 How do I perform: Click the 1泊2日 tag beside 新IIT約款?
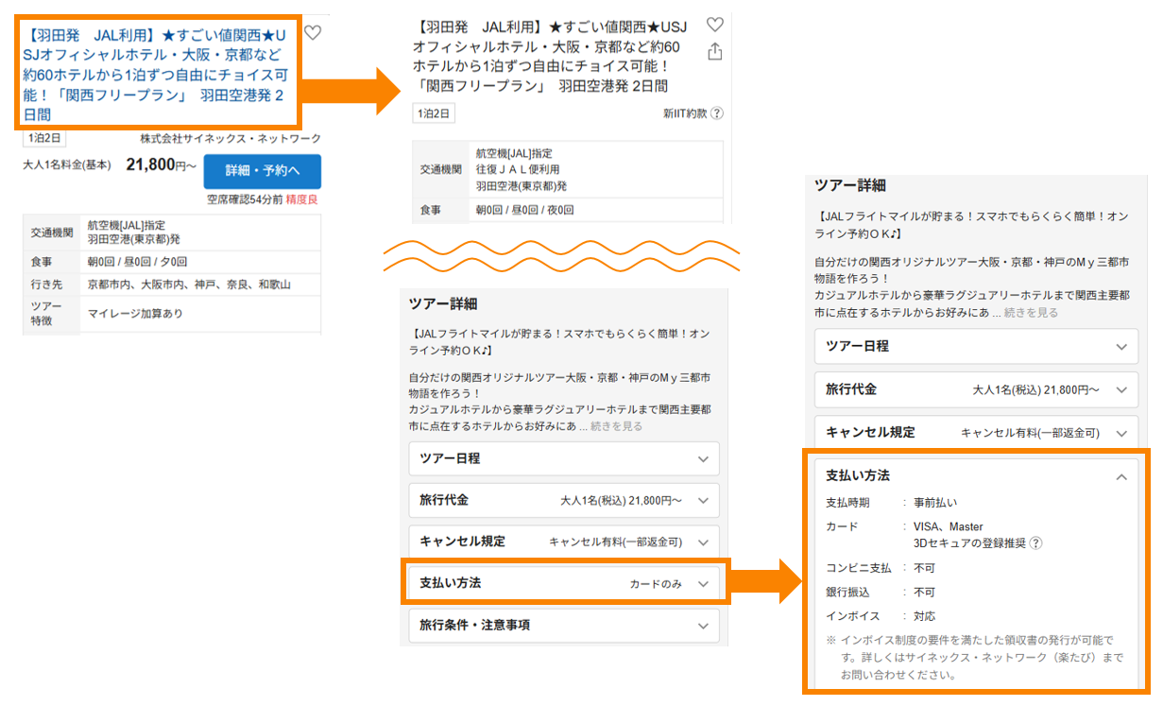[x=434, y=113]
